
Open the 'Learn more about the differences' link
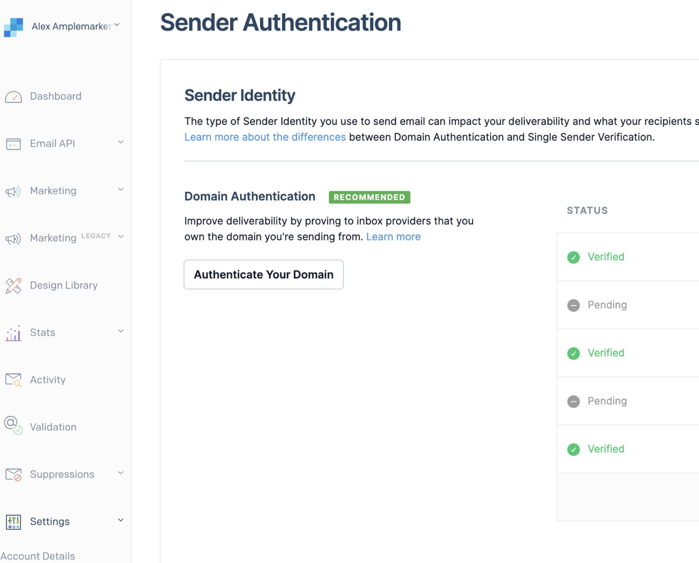coord(265,137)
